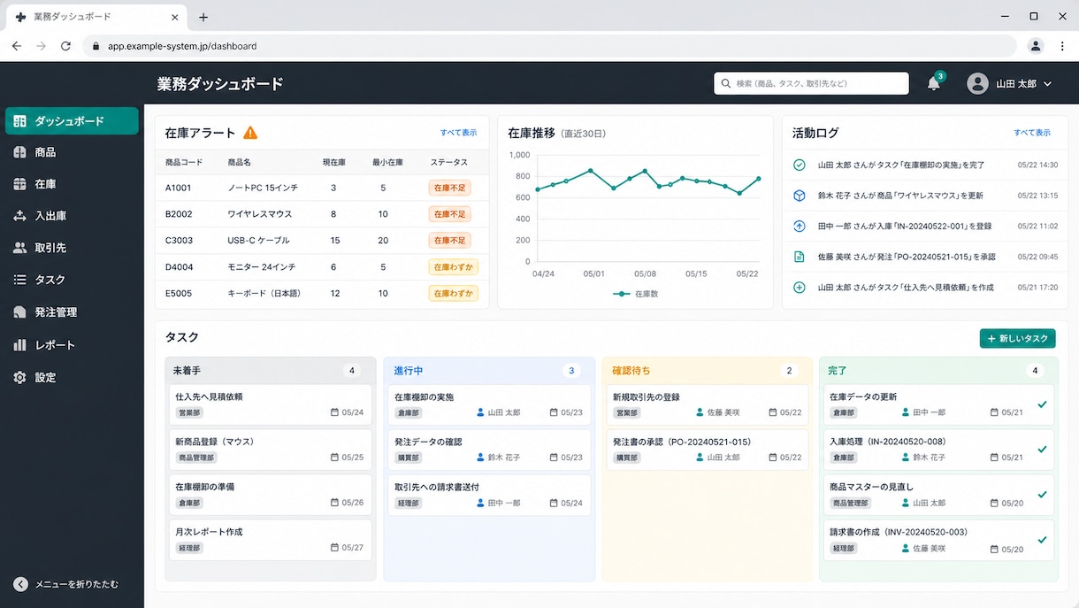Click the calendar icon on 取引先への請求書送付 card

554,503
